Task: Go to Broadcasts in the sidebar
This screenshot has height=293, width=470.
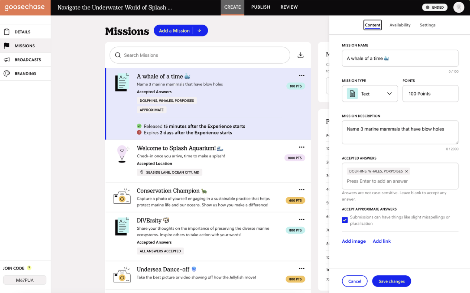Action: [x=25, y=60]
